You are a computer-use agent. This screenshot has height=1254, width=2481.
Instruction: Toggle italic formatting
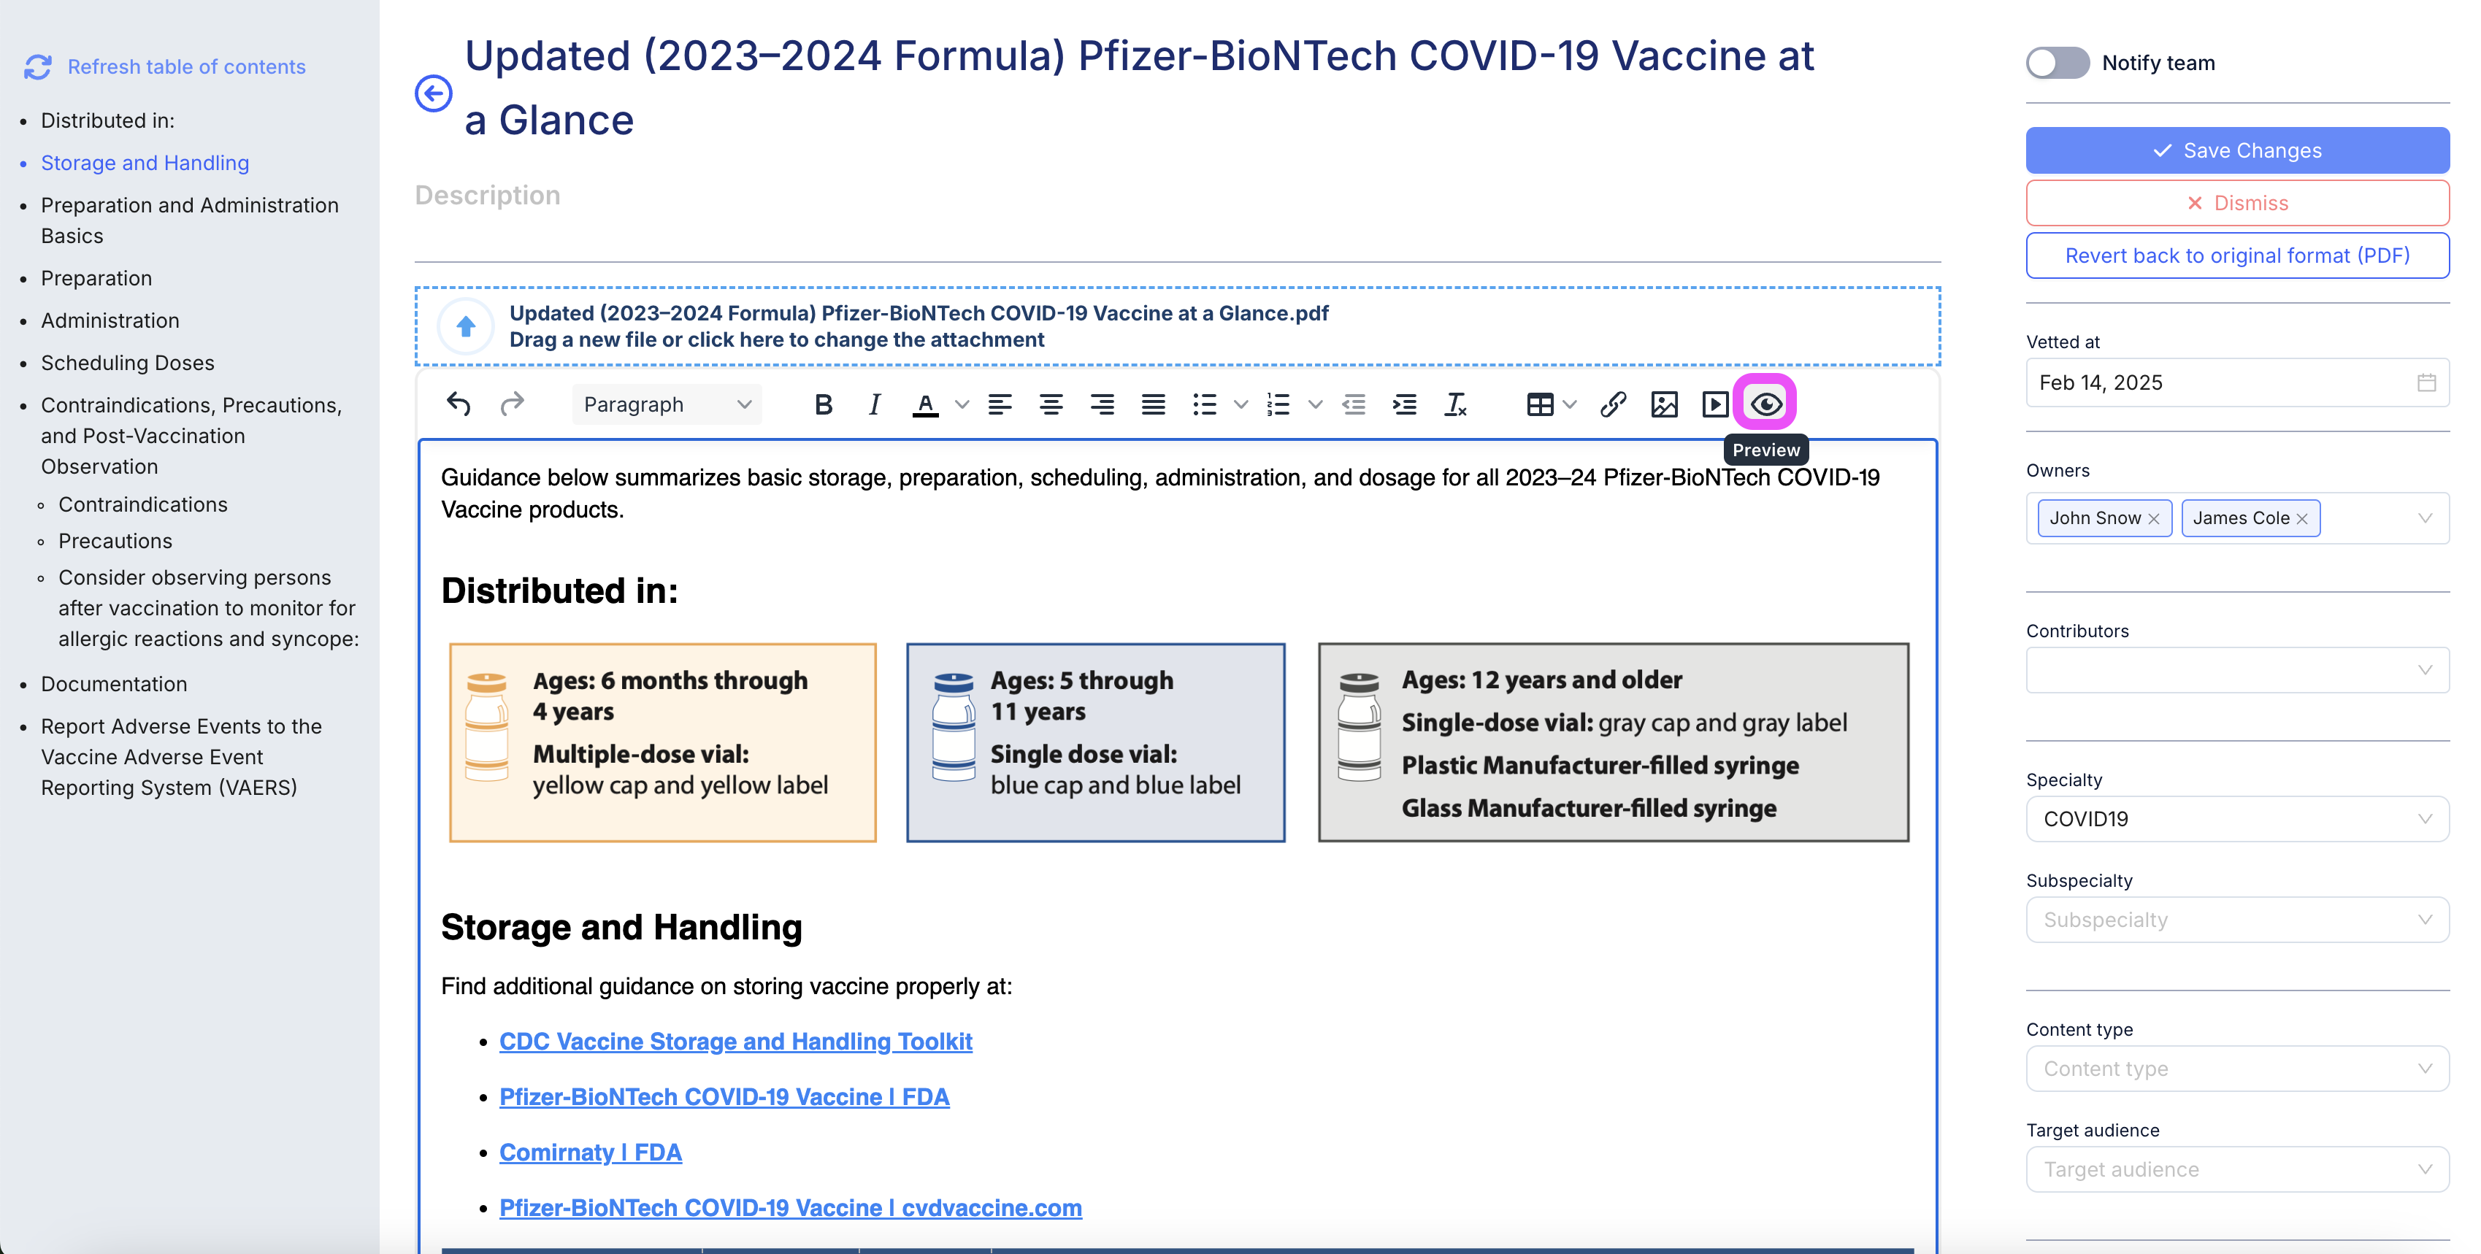pyautogui.click(x=873, y=404)
